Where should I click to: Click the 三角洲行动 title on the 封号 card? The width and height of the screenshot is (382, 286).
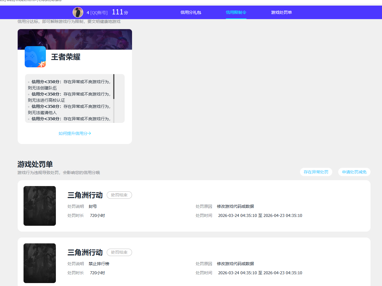pyautogui.click(x=85, y=195)
